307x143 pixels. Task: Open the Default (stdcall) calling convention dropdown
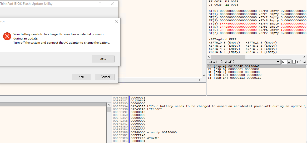point(244,62)
